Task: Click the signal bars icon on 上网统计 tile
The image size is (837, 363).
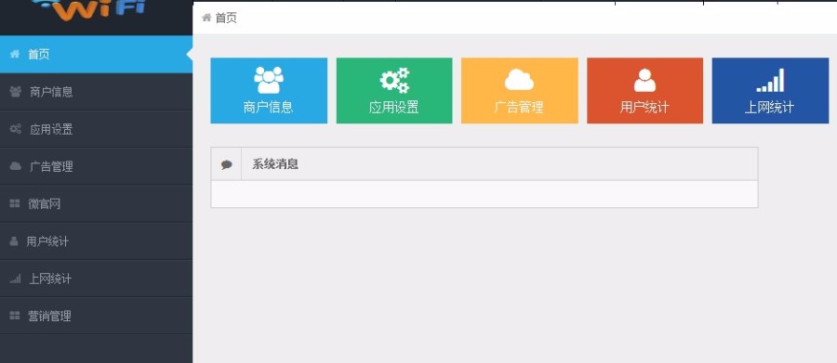Action: pos(770,81)
